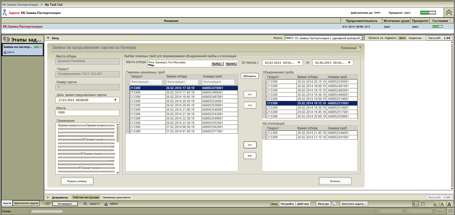Collapse the task header with the double chevron
Screen dimensions: 455x215
tap(449, 12)
